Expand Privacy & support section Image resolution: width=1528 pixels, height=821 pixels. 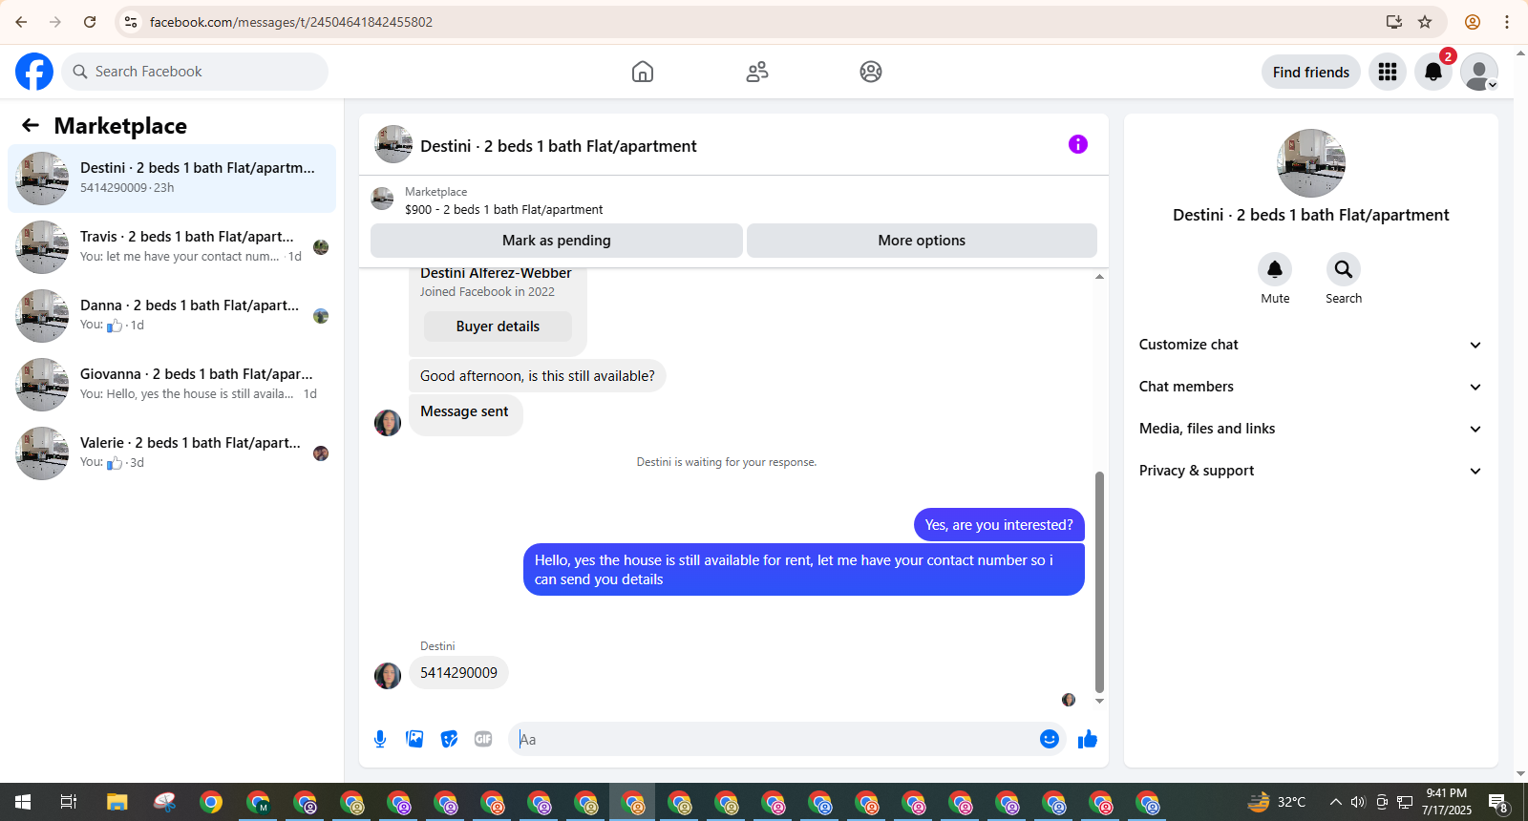point(1310,471)
